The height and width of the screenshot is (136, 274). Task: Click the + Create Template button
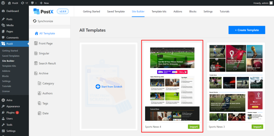(247, 30)
